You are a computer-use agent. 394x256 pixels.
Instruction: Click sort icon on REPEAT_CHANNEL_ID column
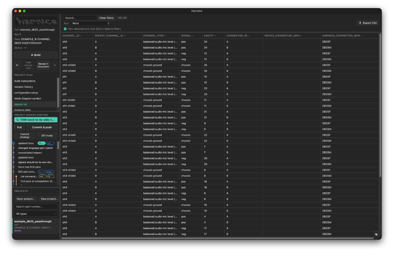point(125,36)
